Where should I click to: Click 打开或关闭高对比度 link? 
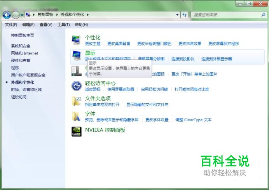192,89
